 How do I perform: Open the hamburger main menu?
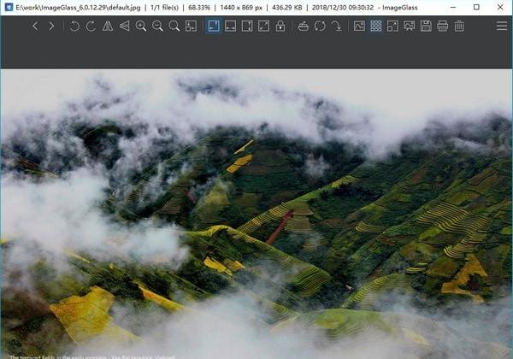pos(502,26)
